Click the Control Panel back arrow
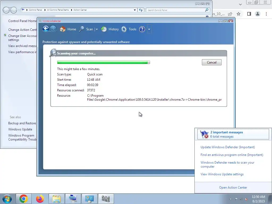The width and height of the screenshot is (272, 204). pos(6,10)
